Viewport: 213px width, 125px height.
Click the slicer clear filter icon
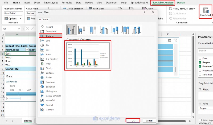[x=175, y=40]
